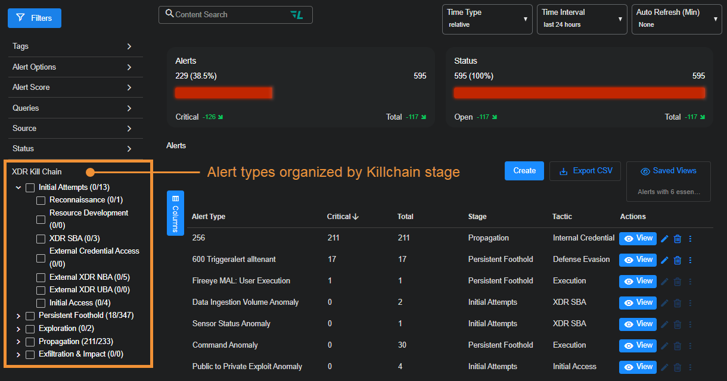Click the Critical alerts red progress bar
This screenshot has height=381, width=727.
(223, 93)
